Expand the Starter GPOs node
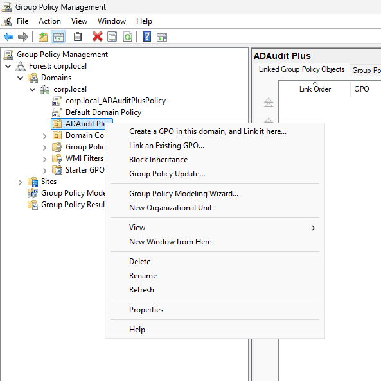The image size is (381, 381). [44, 171]
